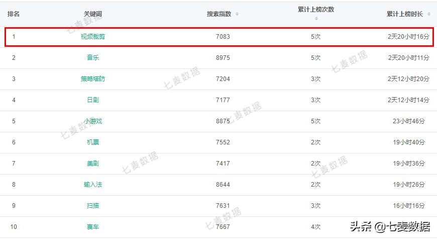Select search index value 8975
Screen dimensions: 437x239
pyautogui.click(x=223, y=58)
